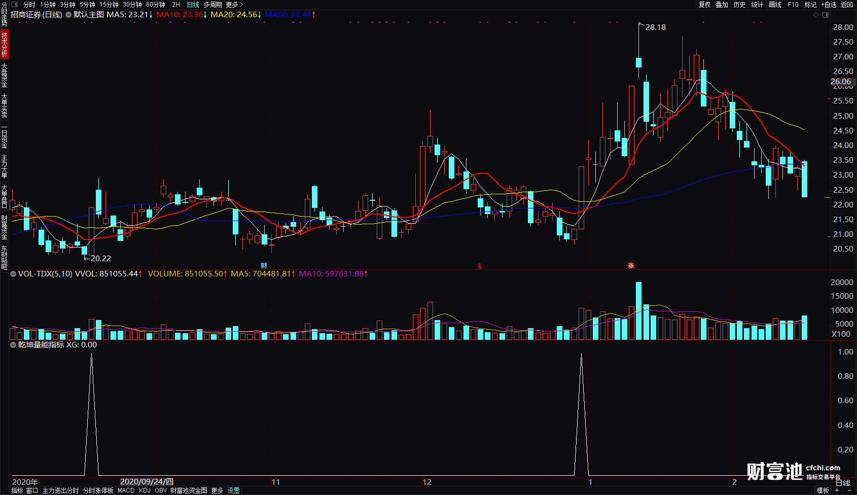
Task: Open the 日线 period selector at bottom right
Action: (x=843, y=483)
